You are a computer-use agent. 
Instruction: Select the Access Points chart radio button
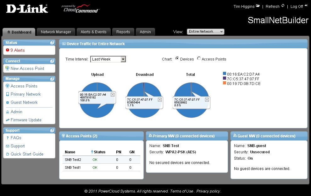point(199,58)
